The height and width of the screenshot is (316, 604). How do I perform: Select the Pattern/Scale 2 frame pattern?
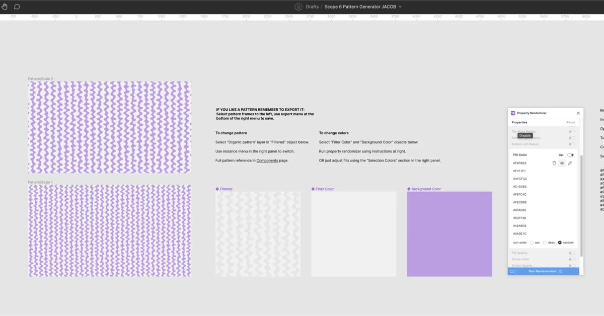click(x=110, y=127)
